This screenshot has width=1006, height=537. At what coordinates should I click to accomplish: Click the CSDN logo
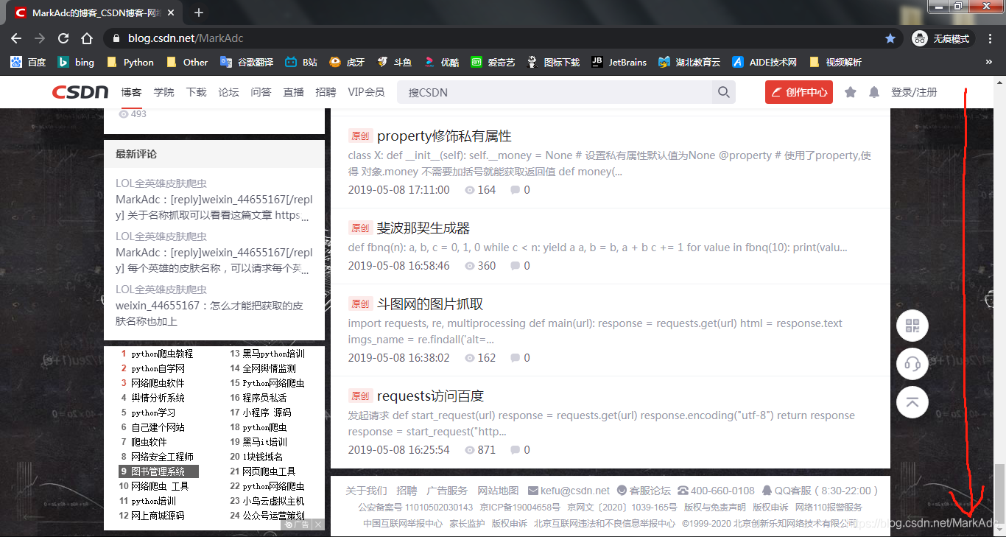coord(81,91)
